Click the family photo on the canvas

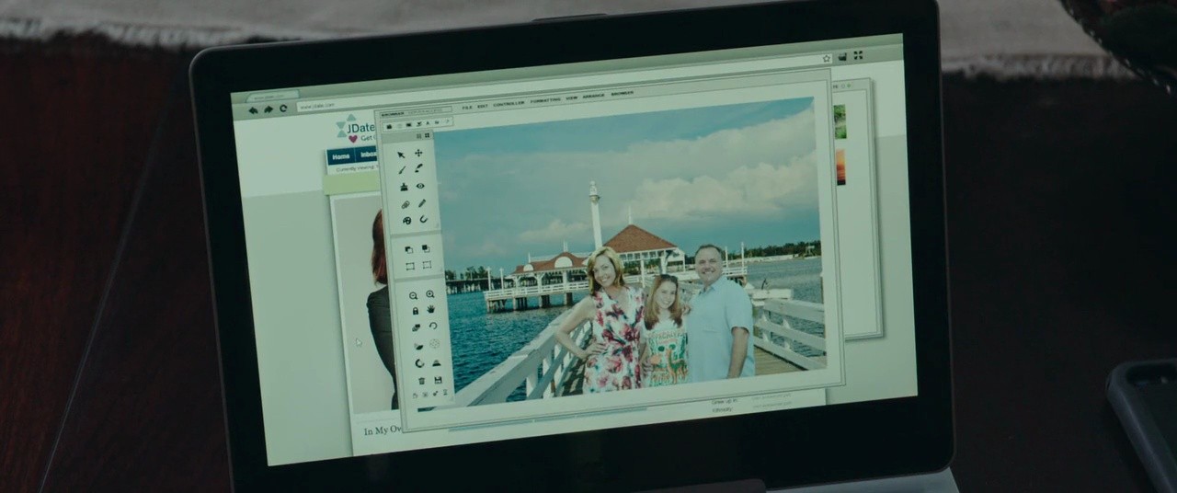click(630, 253)
